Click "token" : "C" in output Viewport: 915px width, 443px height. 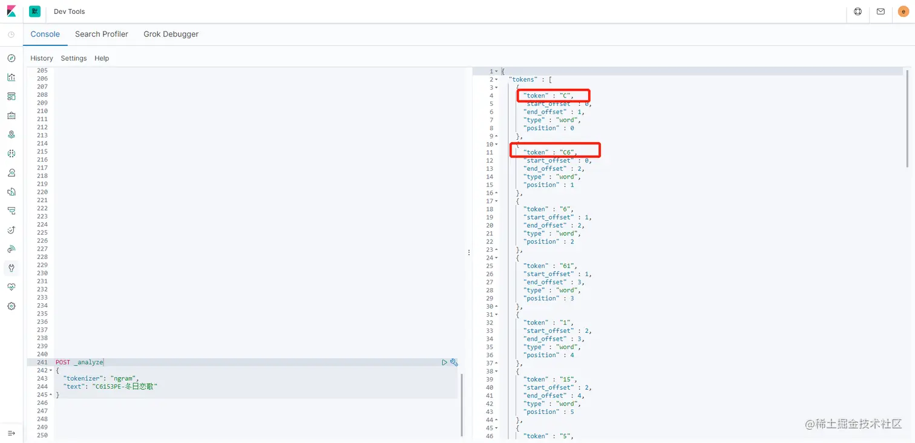click(548, 96)
